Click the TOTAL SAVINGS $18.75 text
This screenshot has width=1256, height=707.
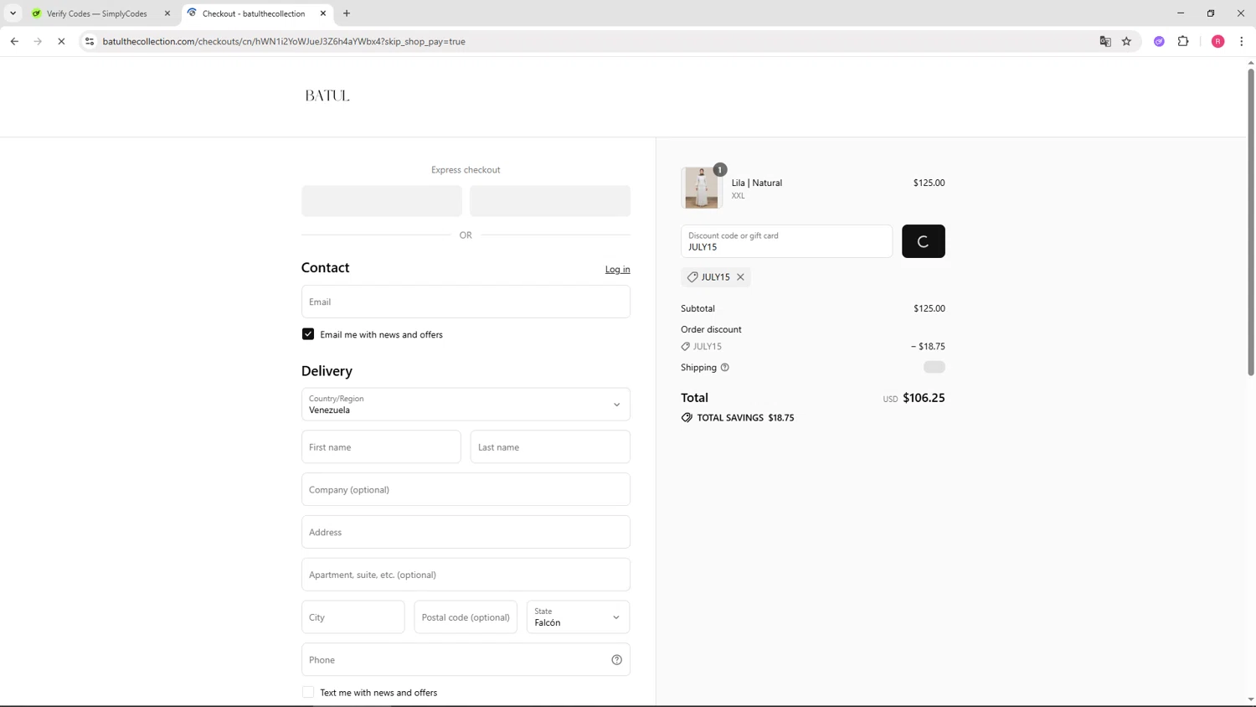click(745, 418)
